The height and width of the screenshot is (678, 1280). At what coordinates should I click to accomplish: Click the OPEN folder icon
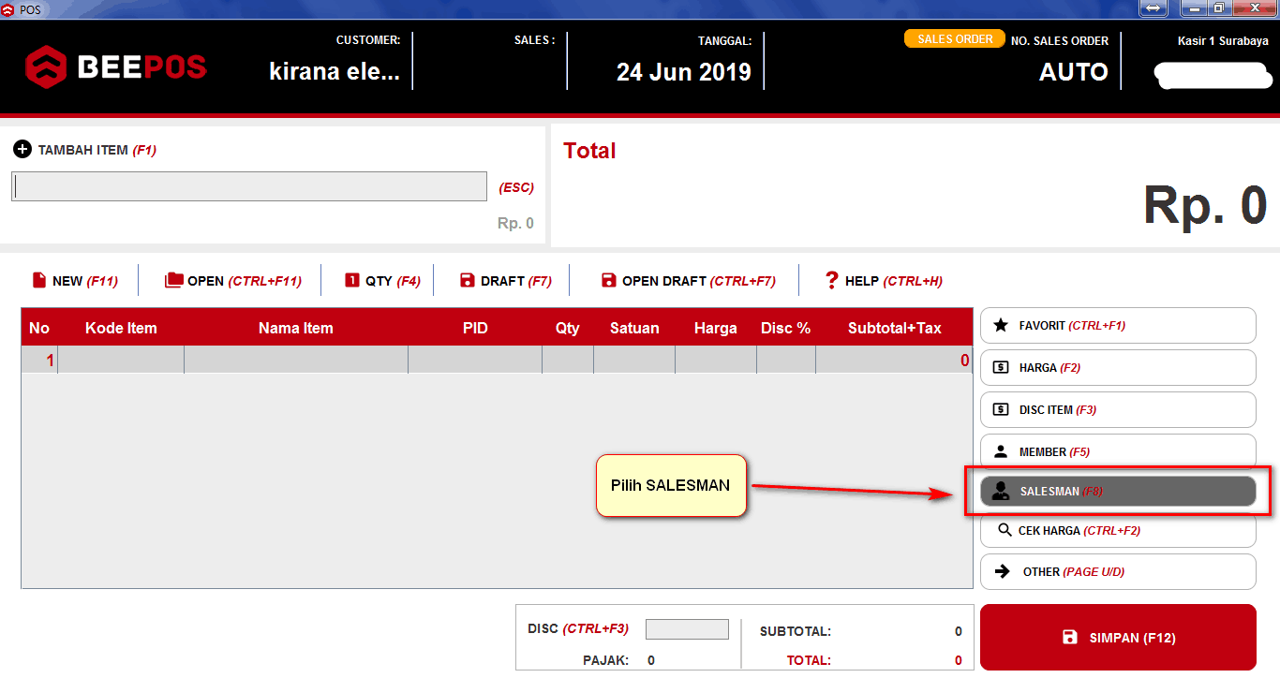tap(173, 280)
